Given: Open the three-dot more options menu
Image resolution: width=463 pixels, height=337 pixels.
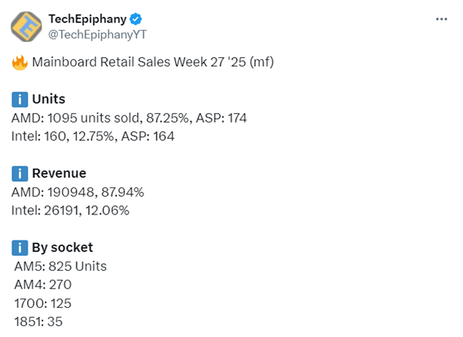Looking at the screenshot, I should 441,19.
